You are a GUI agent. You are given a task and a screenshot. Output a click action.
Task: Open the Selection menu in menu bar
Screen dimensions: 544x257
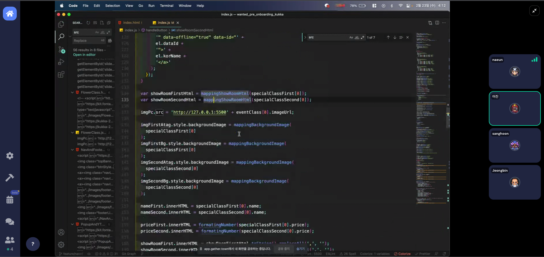[113, 6]
